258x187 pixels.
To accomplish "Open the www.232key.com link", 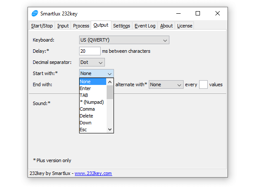I will pos(93,174).
